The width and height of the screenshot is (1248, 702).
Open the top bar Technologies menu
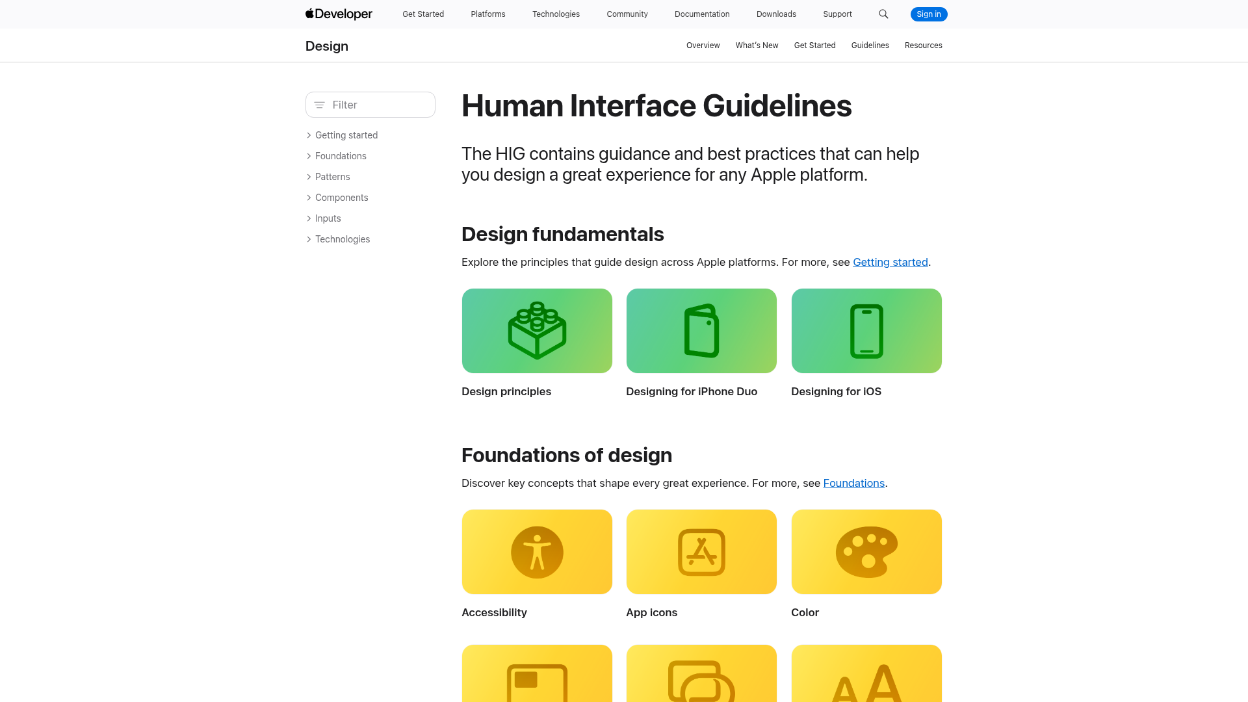pos(556,14)
